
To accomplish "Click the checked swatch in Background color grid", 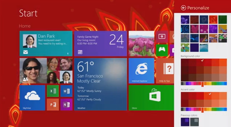I will point(200,63).
